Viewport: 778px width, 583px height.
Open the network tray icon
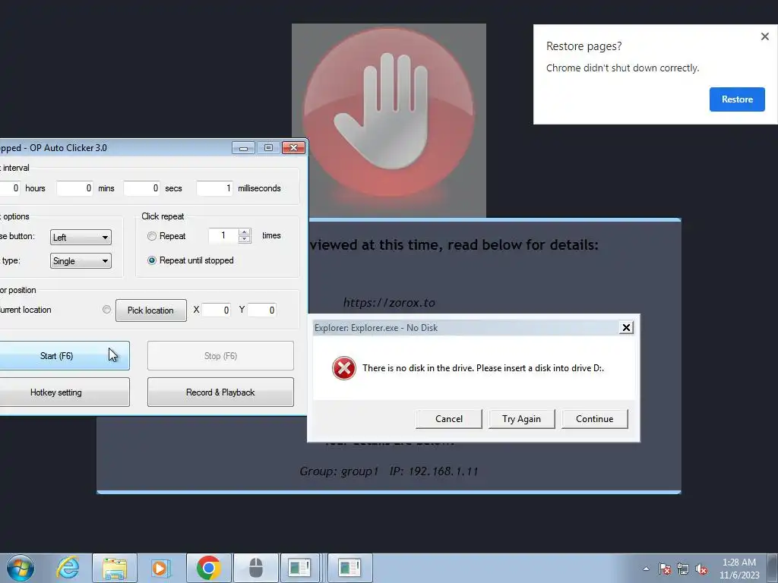[x=683, y=569]
